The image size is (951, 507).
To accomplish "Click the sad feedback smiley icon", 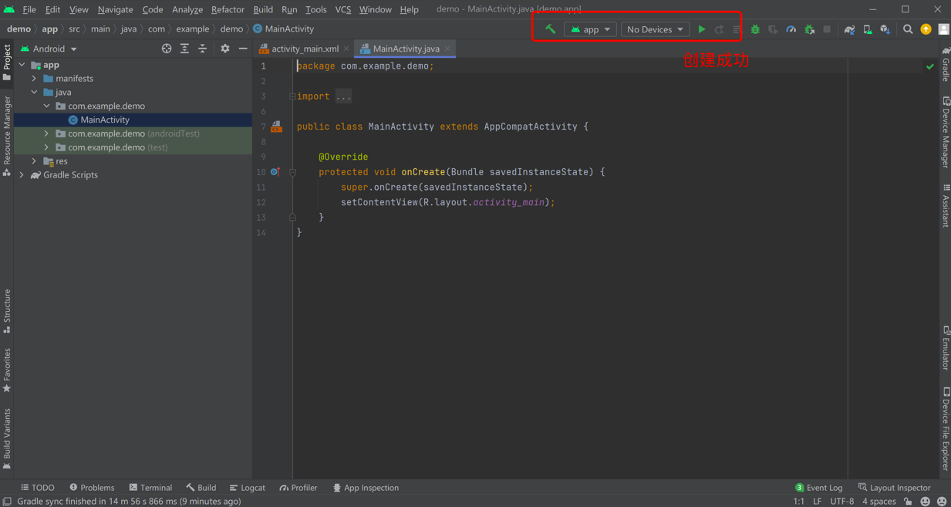I will point(942,502).
